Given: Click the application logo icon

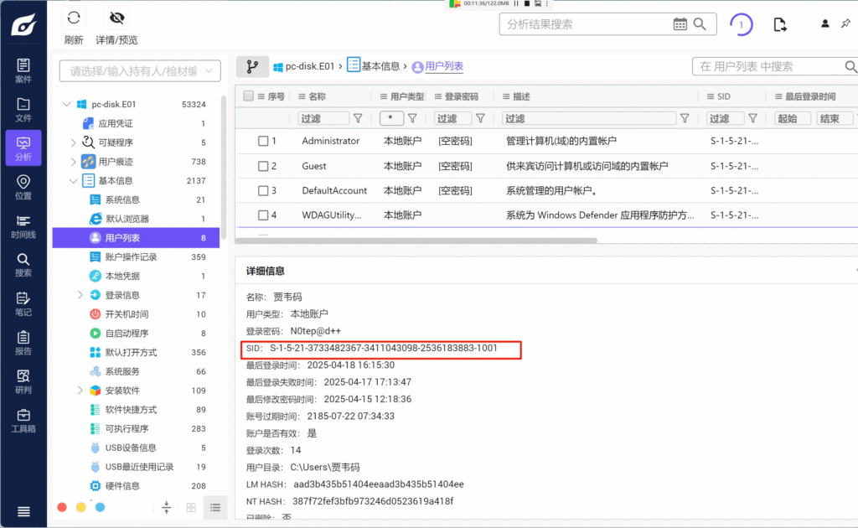Looking at the screenshot, I should click(24, 24).
